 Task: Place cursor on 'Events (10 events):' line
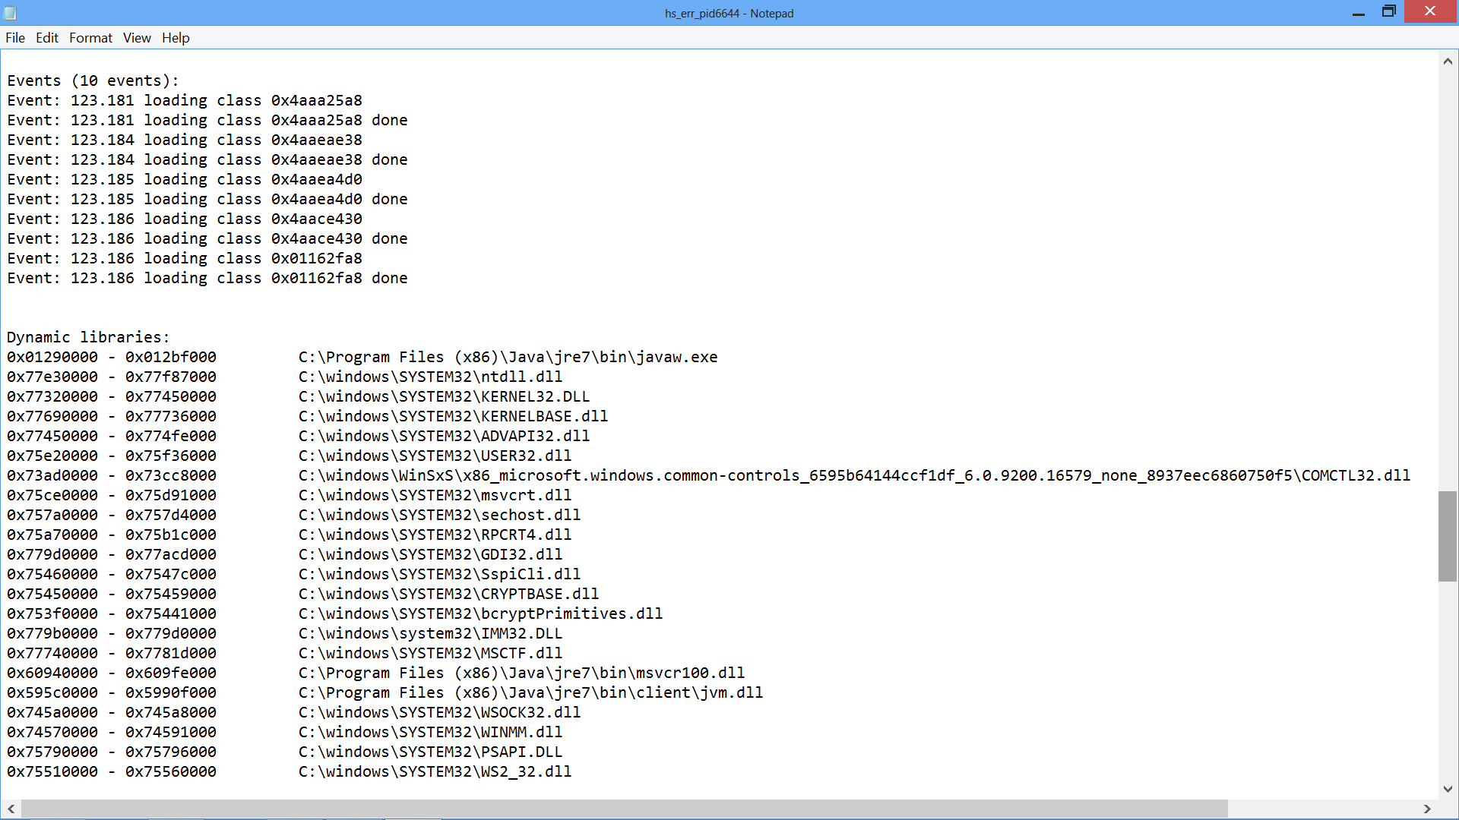tap(93, 80)
